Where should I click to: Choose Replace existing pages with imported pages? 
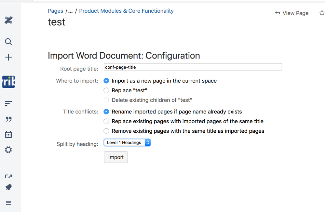(106, 121)
